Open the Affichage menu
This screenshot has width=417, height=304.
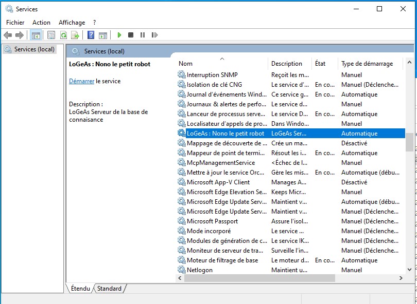click(72, 23)
